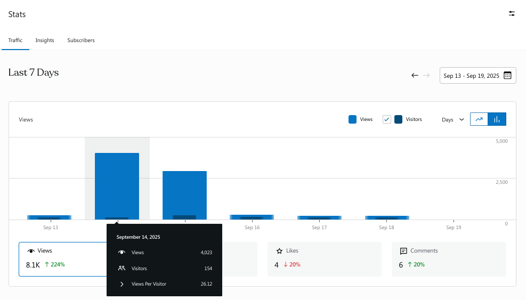Expand the Views Per Visitor chevron
526x300 pixels.
[122, 284]
